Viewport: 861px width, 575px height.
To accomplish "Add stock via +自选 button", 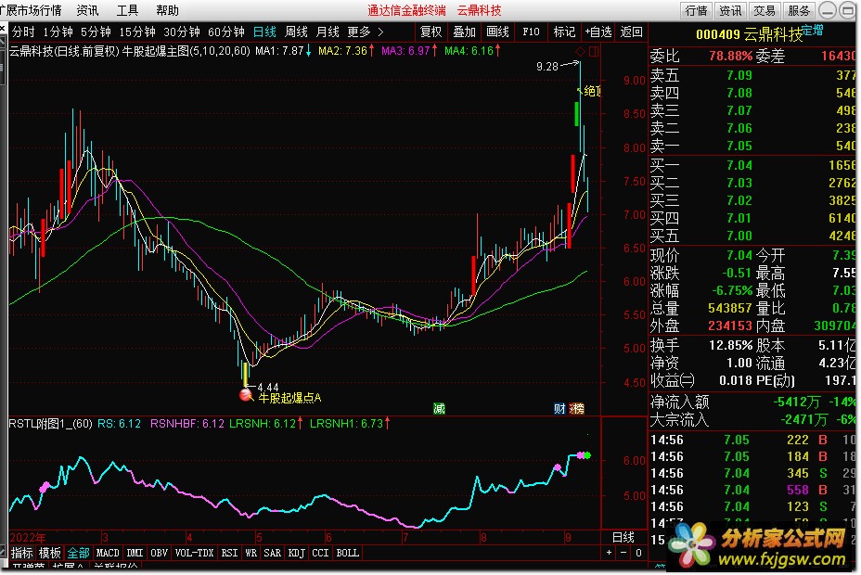I will (598, 32).
